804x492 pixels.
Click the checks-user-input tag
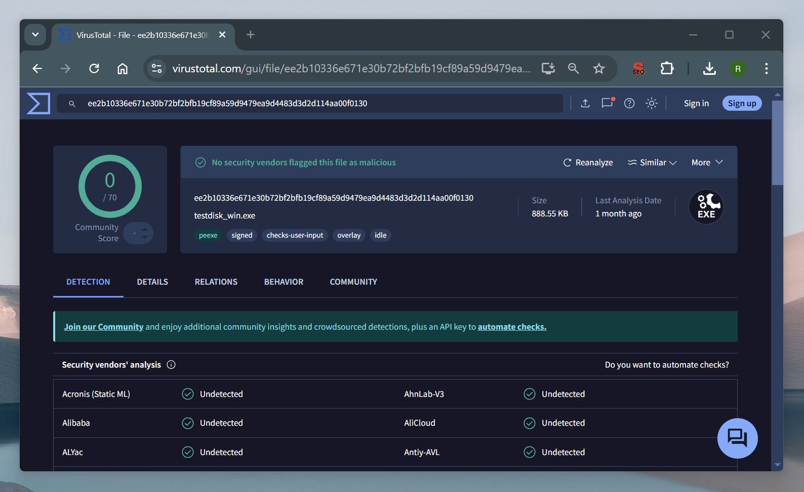pyautogui.click(x=295, y=235)
